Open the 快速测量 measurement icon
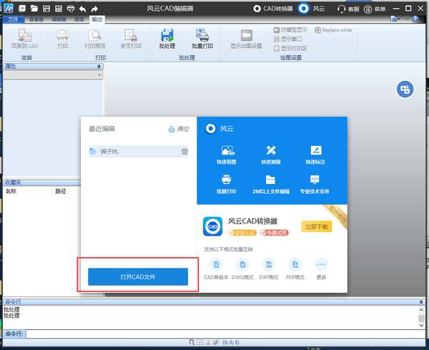 coord(271,150)
